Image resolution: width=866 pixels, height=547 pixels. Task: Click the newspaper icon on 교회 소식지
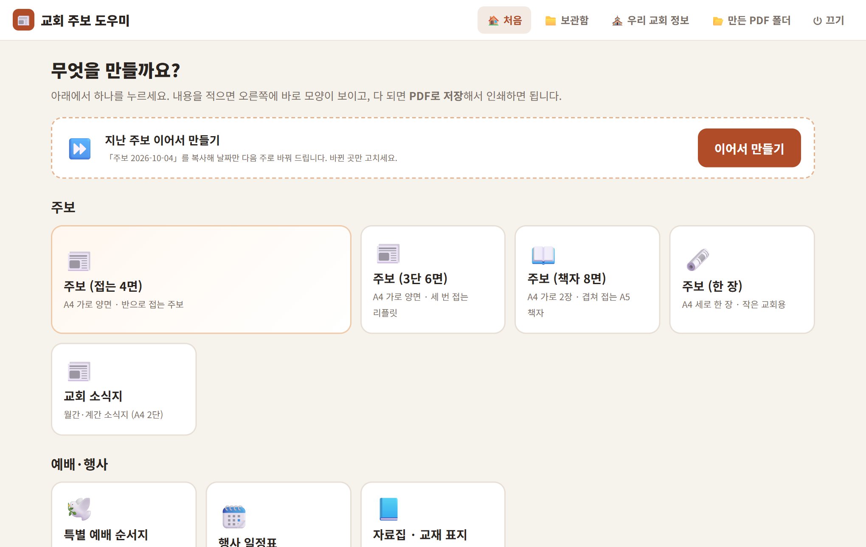coord(79,371)
